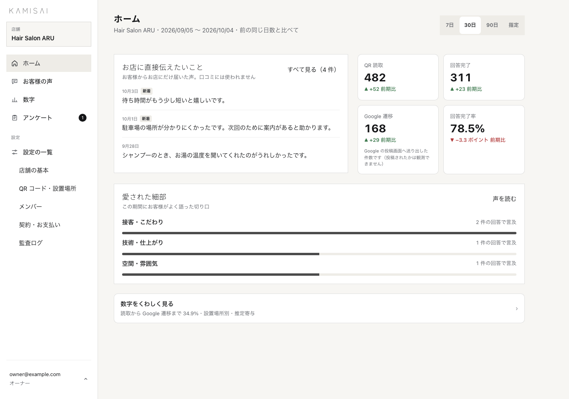Click the 新着 tag on 10月1日
Screen dimensions: 569x399
146,119
